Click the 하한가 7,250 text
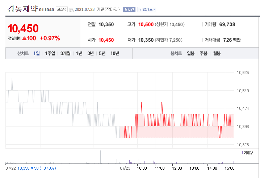The height and width of the screenshot is (178, 260). tap(169, 40)
